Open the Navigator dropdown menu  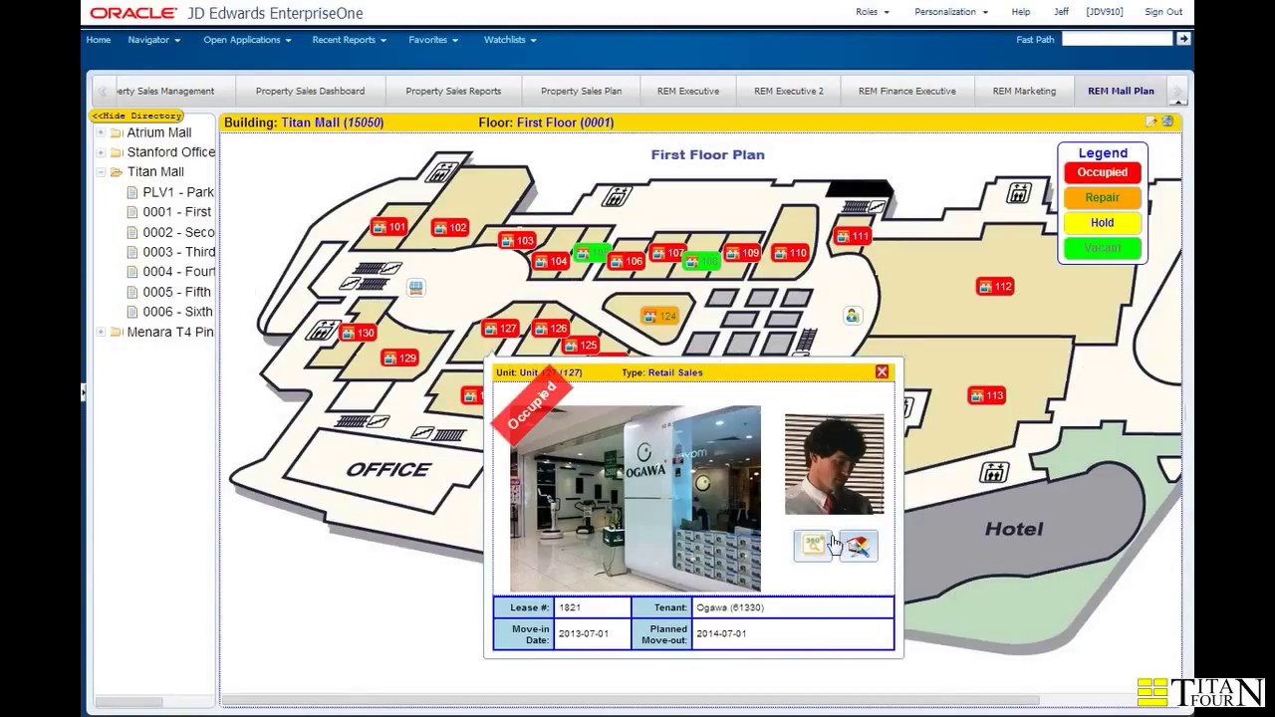click(153, 40)
